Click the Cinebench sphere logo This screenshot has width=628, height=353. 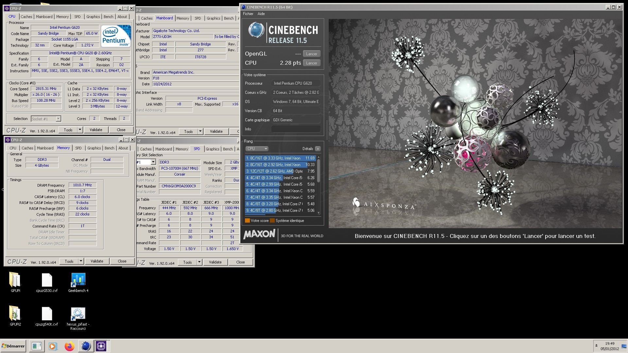tap(256, 30)
